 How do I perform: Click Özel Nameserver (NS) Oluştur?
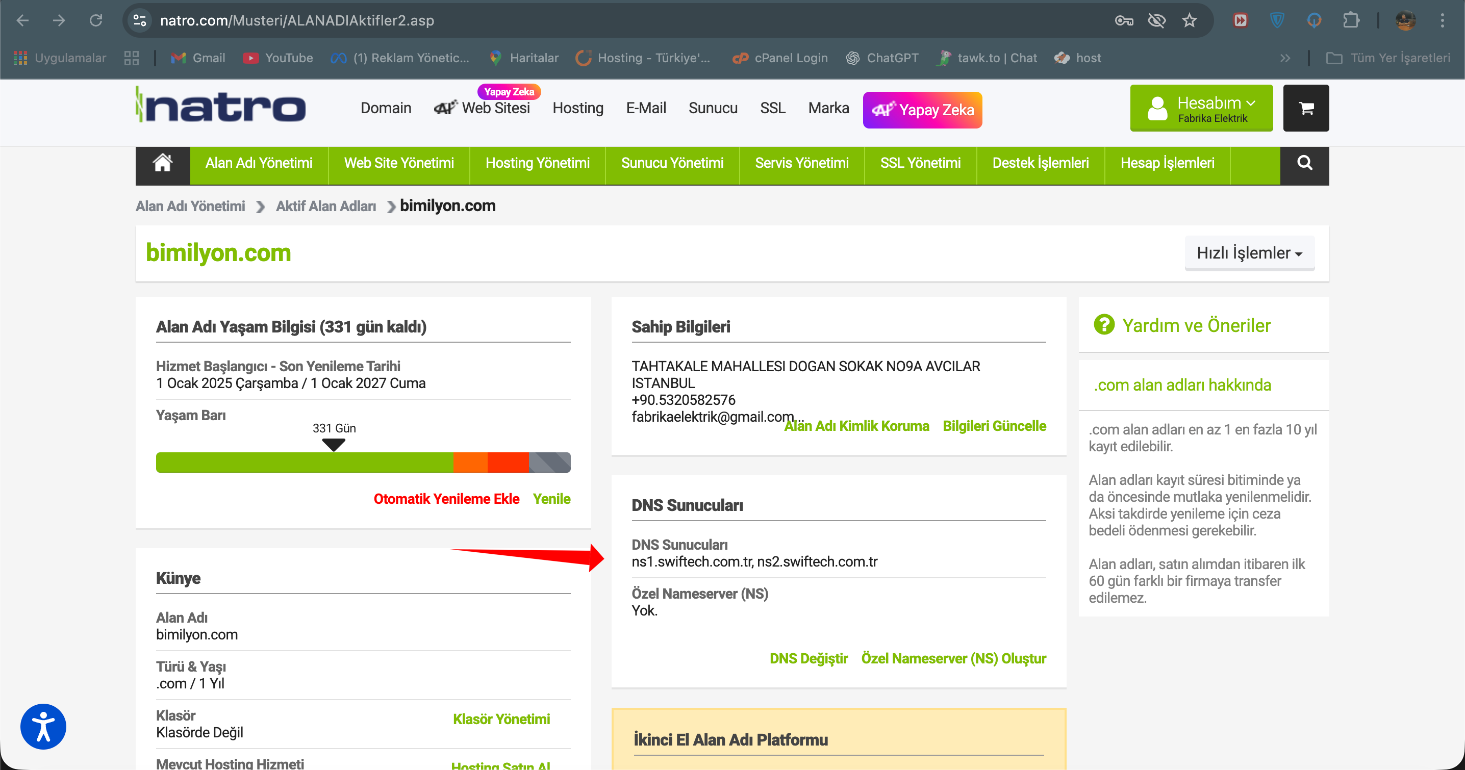(954, 658)
